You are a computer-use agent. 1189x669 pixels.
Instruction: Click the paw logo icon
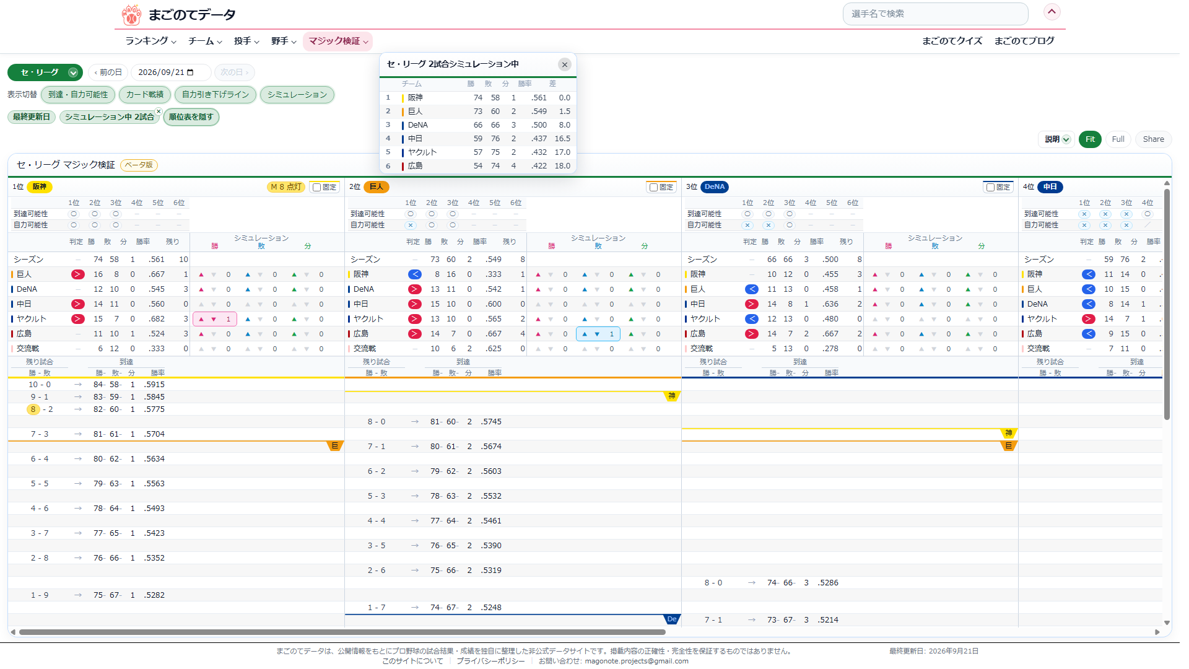point(131,15)
